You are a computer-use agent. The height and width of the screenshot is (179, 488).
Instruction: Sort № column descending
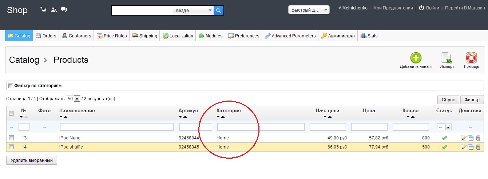coord(21,117)
